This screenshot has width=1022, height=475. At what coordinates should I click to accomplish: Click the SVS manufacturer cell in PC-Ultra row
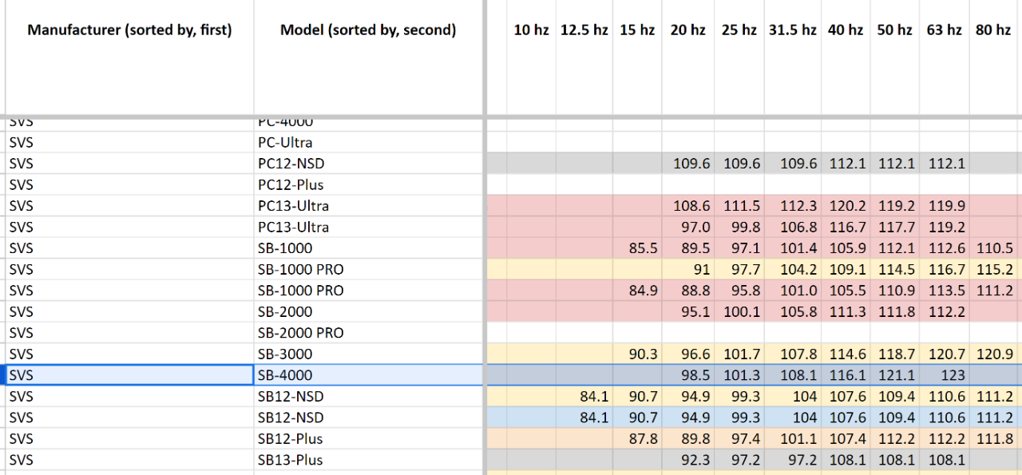129,142
